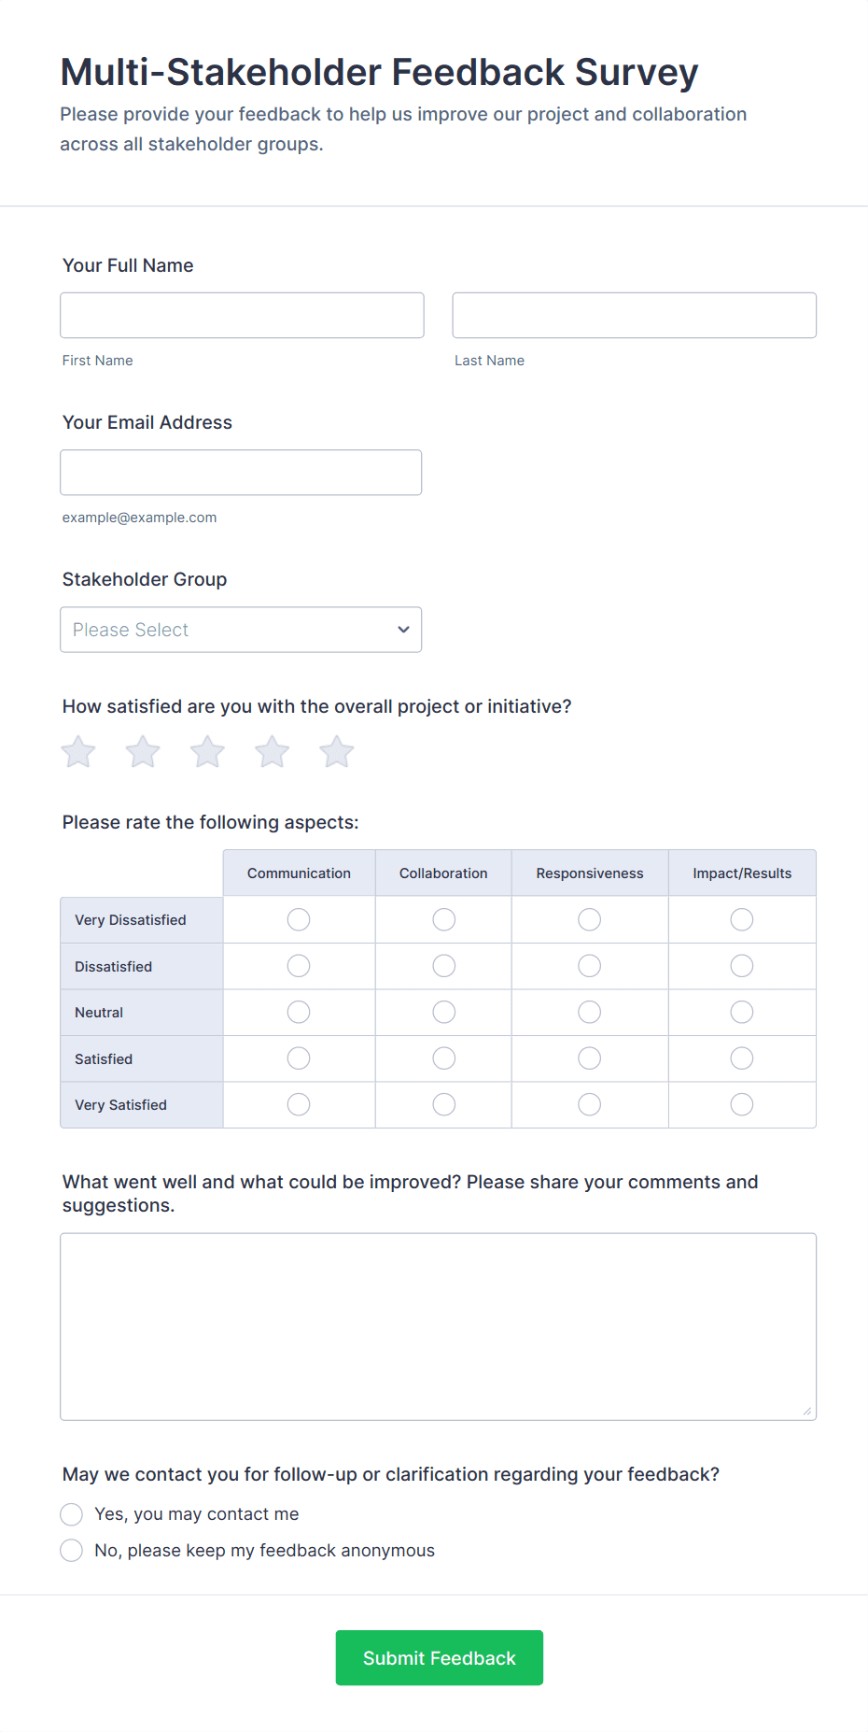
Task: Click the first star rating icon
Action: 78,752
